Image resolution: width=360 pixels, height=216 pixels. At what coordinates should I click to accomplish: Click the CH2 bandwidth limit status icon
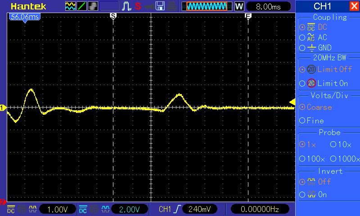(x=94, y=209)
